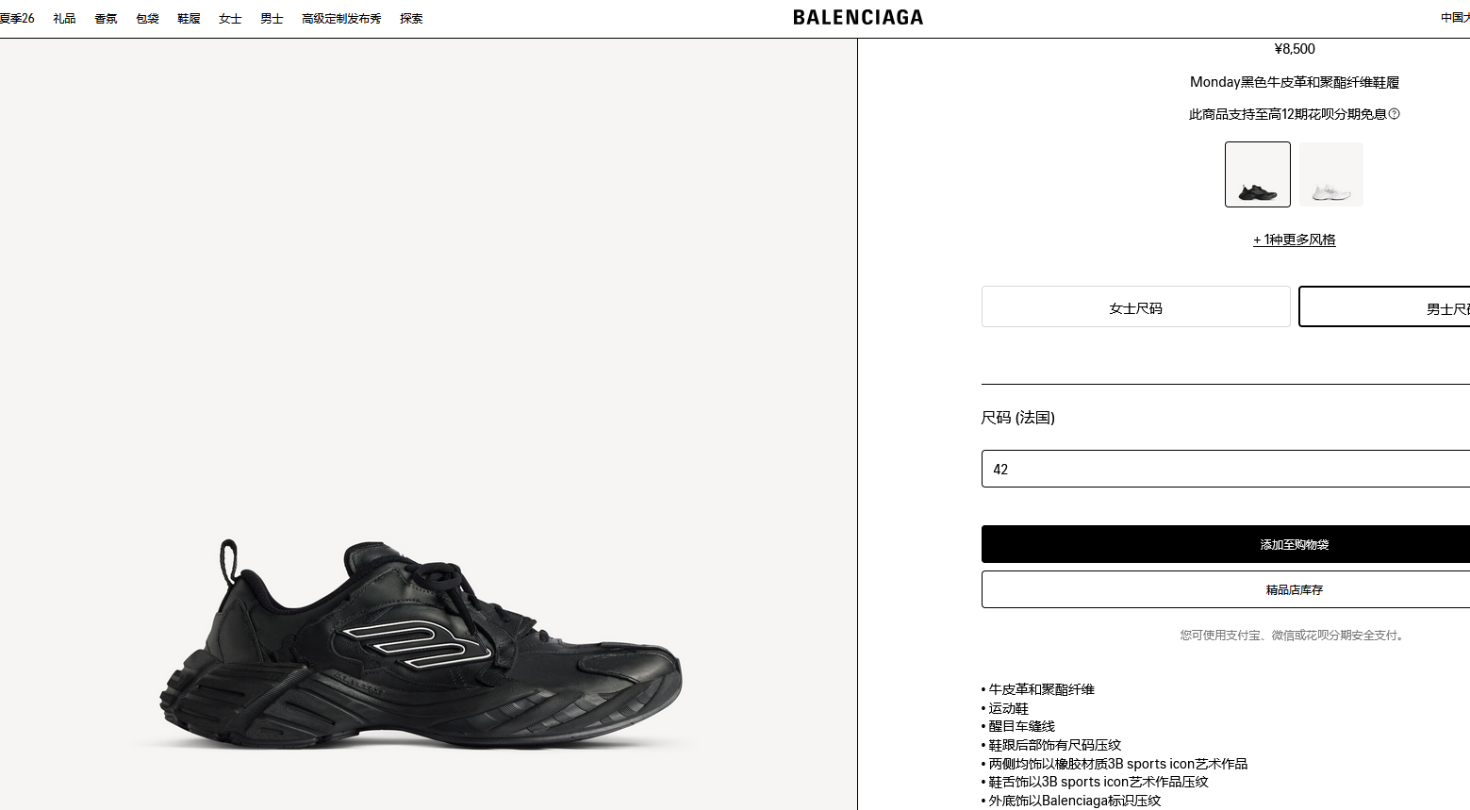Open the 香氛 menu item

click(x=106, y=19)
